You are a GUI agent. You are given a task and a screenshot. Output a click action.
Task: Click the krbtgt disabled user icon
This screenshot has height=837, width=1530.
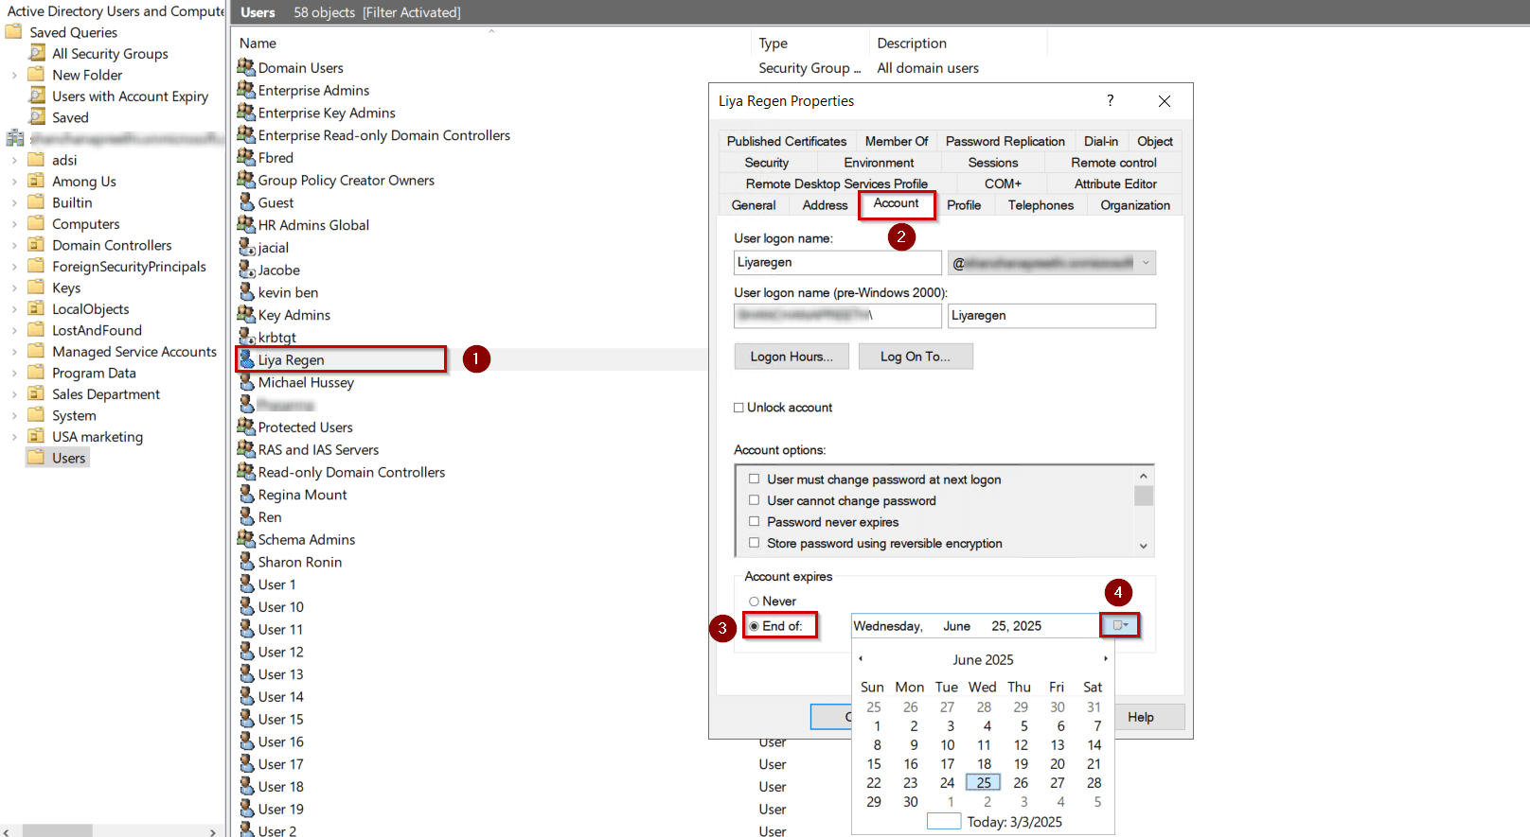tap(246, 337)
